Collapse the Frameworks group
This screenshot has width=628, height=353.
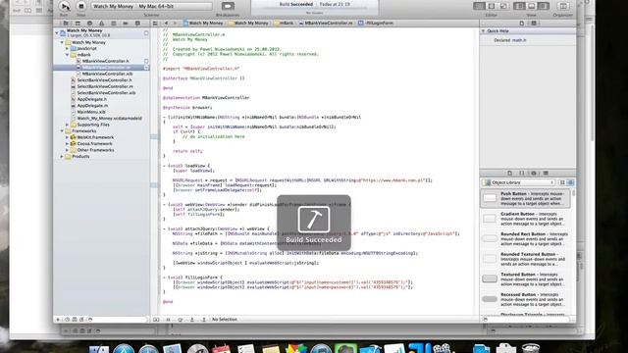tap(62, 130)
